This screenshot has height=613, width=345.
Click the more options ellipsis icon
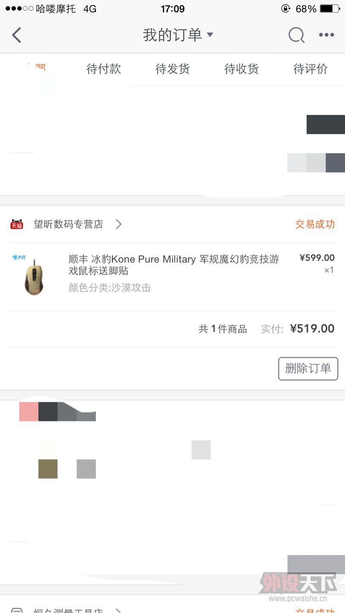point(326,35)
